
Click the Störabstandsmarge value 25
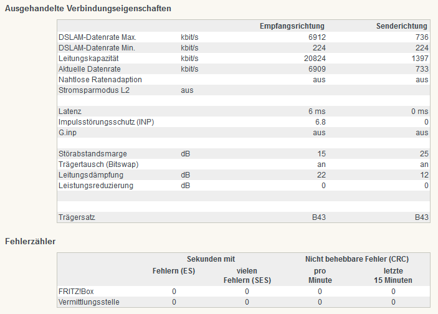(424, 154)
